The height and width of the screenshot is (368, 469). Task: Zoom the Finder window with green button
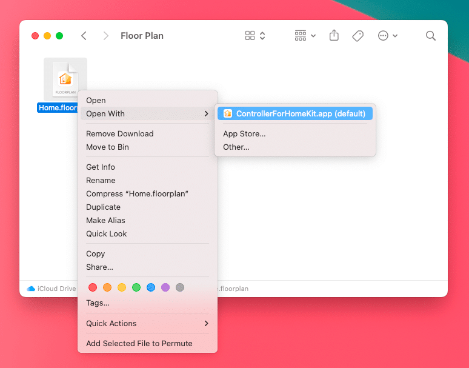tap(59, 36)
